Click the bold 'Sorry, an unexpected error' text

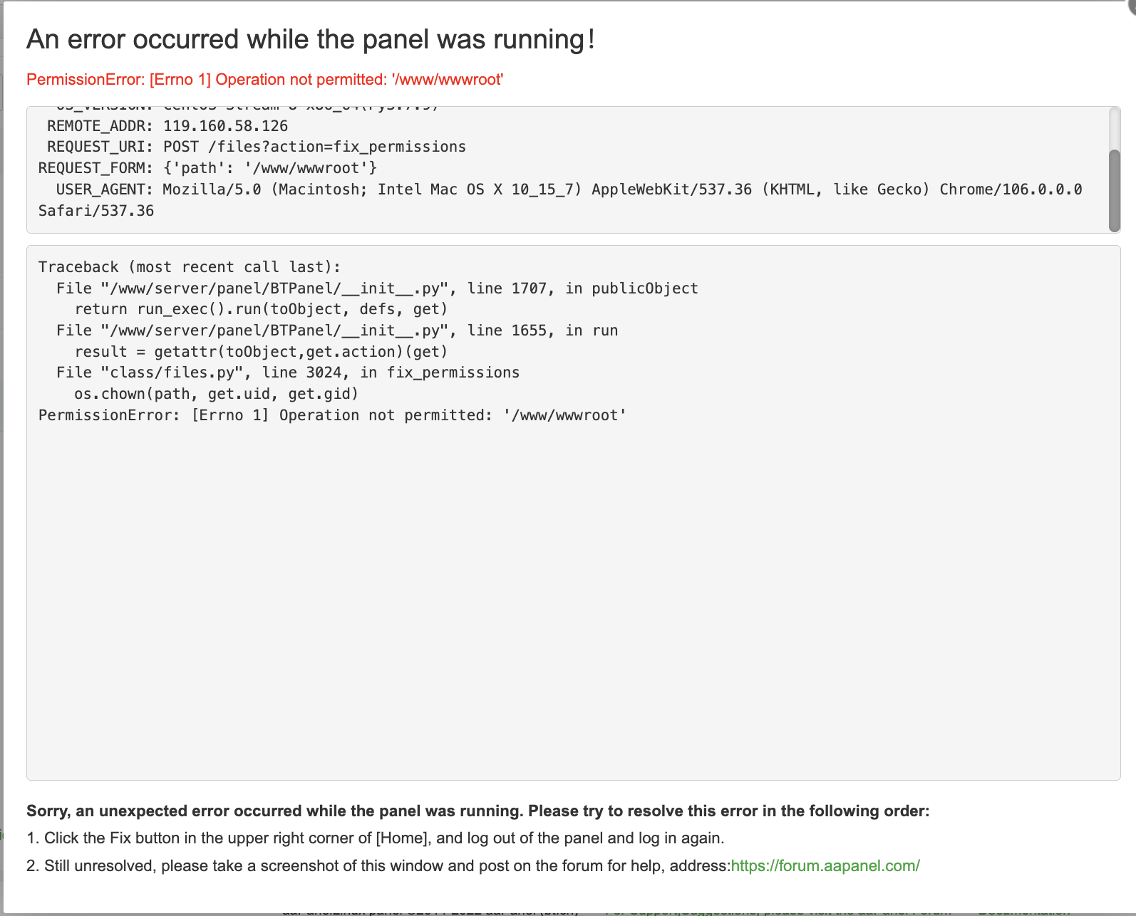[x=477, y=811]
